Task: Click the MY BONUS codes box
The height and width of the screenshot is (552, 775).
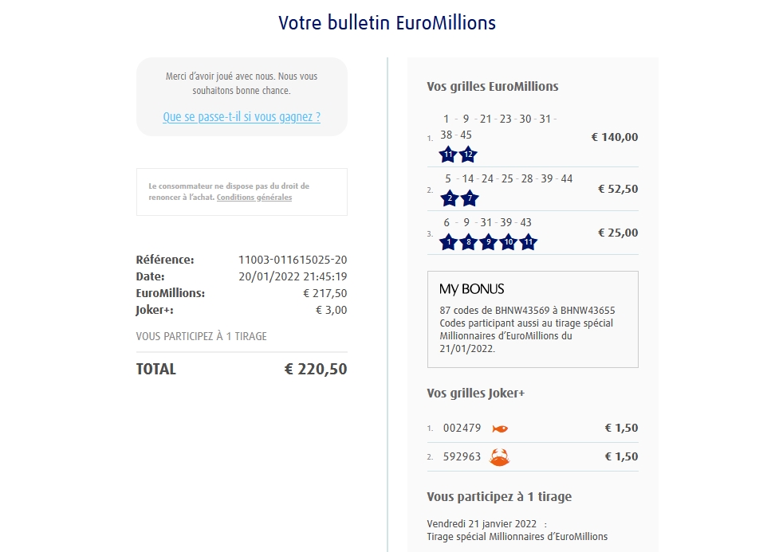Action: pos(533,319)
